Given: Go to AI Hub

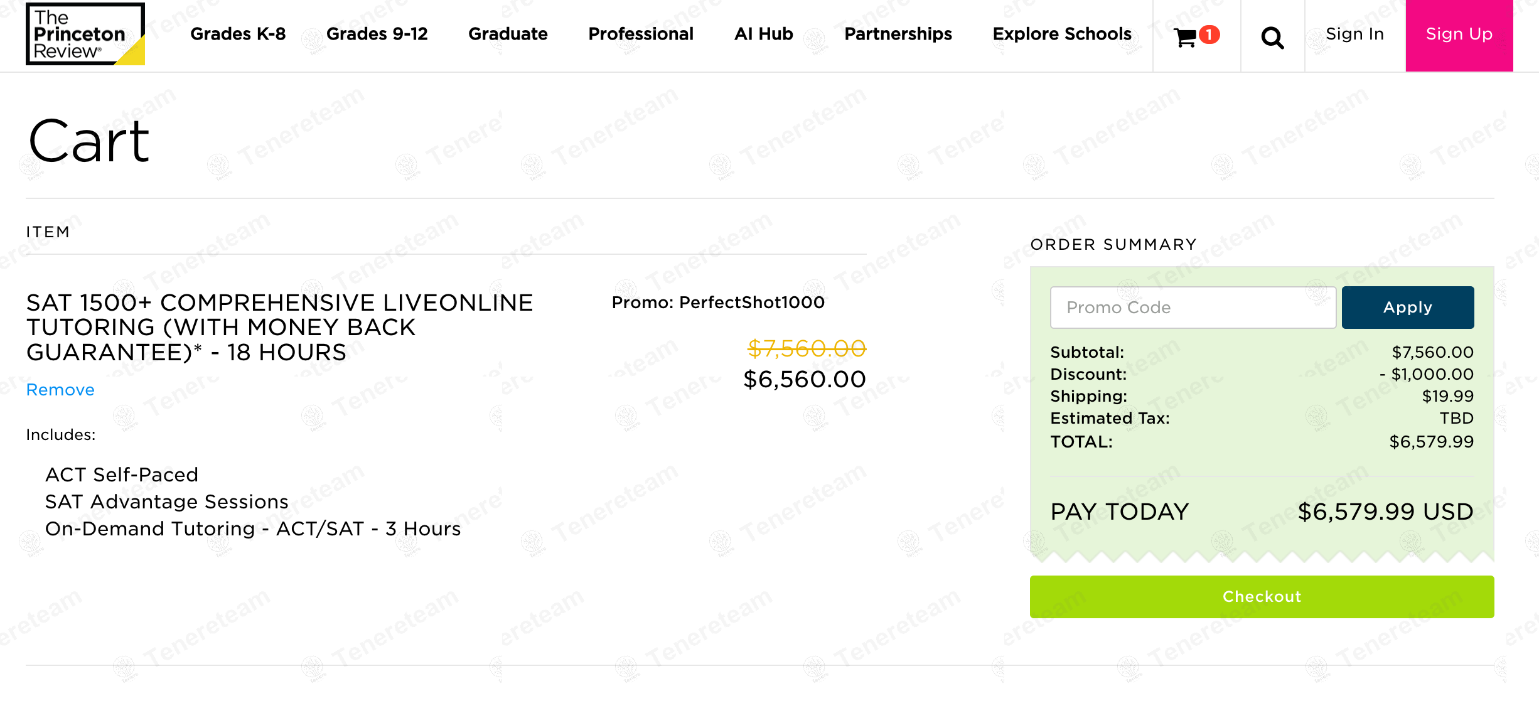Looking at the screenshot, I should (x=763, y=34).
